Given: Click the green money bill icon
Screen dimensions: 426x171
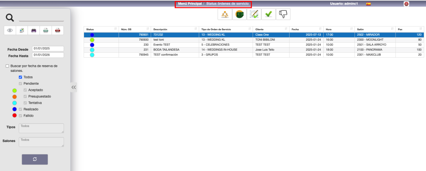Looking at the screenshot, I should [x=239, y=14].
